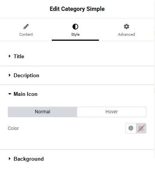Open the Main Icon color picker swatch

141,128
